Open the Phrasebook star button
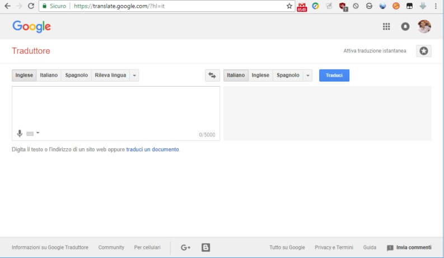This screenshot has width=444, height=258. coord(424,51)
